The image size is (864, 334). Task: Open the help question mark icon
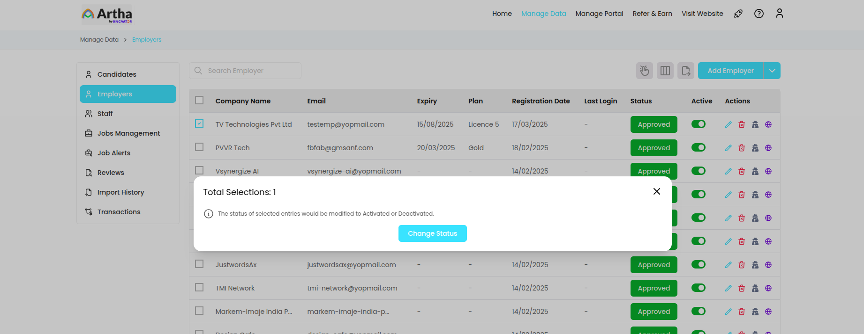pyautogui.click(x=759, y=14)
